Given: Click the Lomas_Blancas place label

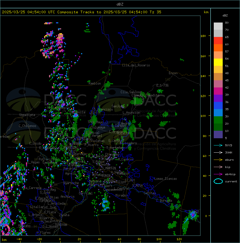Looking at the screenshot, I should (x=166, y=179).
